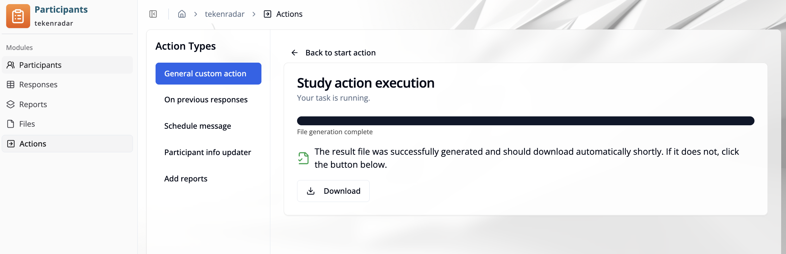
Task: Select the Actions arrow icon in sidebar
Action: point(11,143)
